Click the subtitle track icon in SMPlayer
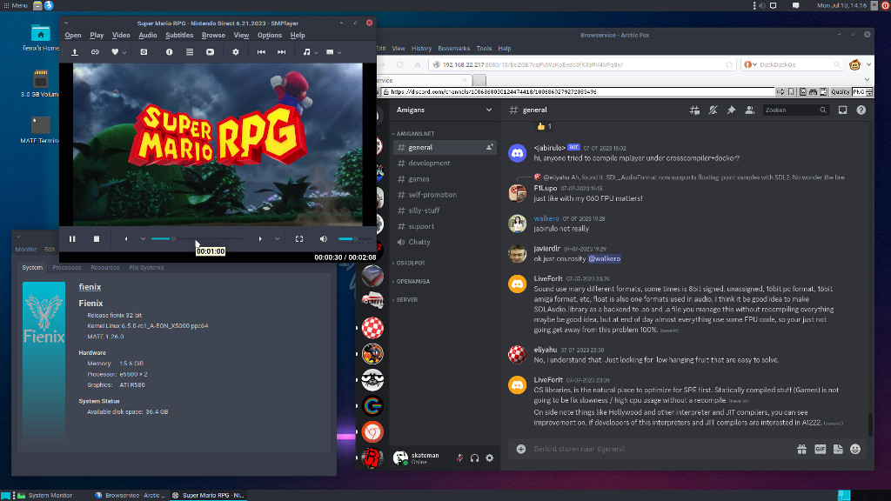The image size is (891, 501). tap(330, 52)
